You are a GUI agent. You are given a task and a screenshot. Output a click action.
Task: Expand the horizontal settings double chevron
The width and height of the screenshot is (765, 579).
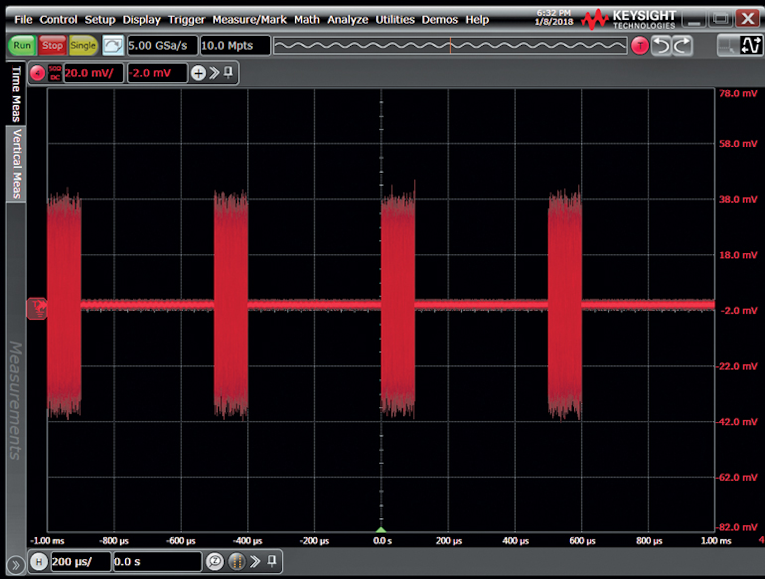point(254,561)
